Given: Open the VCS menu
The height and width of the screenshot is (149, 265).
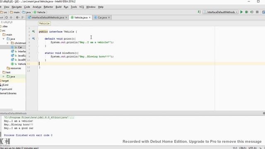Looking at the screenshot, I should 82,7.
